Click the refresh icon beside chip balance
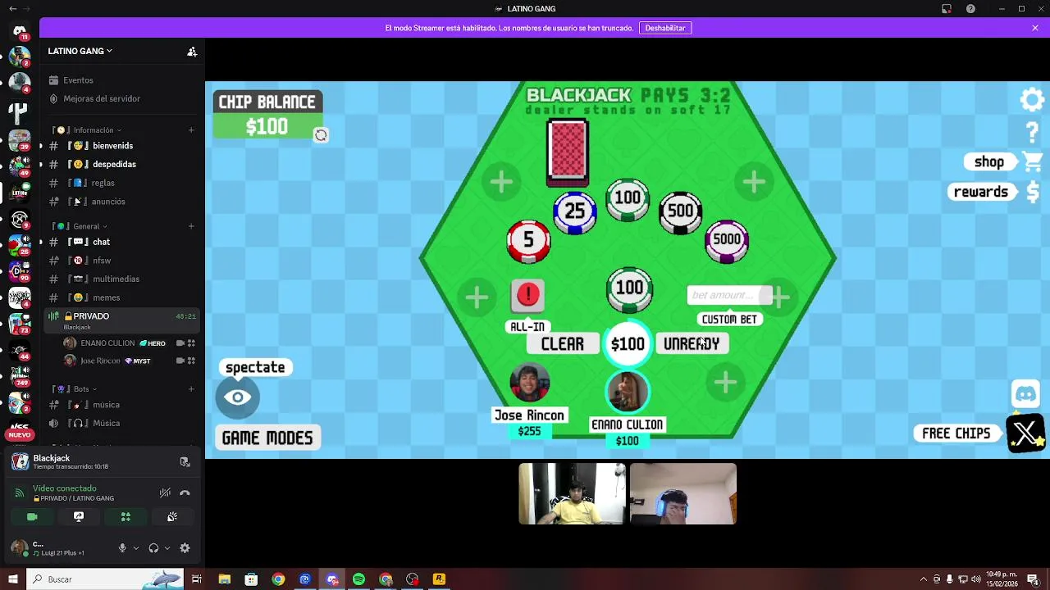 pos(321,135)
